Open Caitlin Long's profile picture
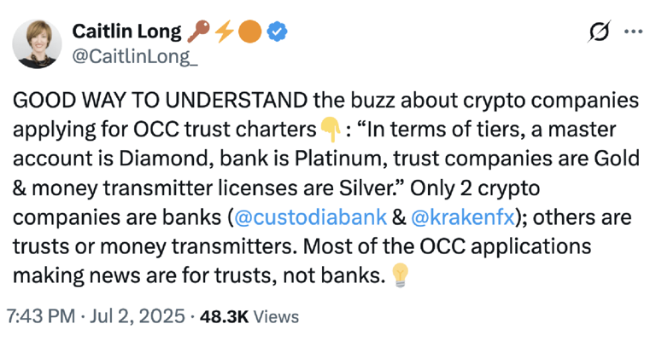 38,42
